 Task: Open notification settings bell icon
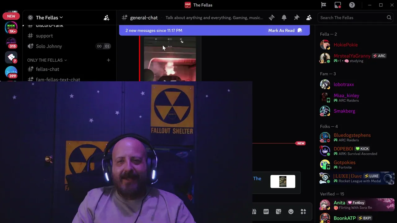284,18
